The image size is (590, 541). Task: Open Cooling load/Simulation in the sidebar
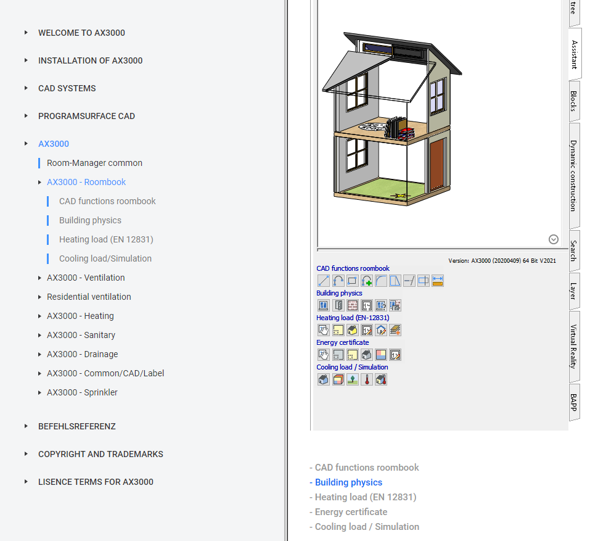(x=105, y=258)
